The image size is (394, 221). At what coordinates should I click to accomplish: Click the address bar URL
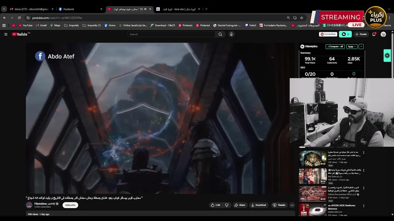pyautogui.click(x=57, y=18)
